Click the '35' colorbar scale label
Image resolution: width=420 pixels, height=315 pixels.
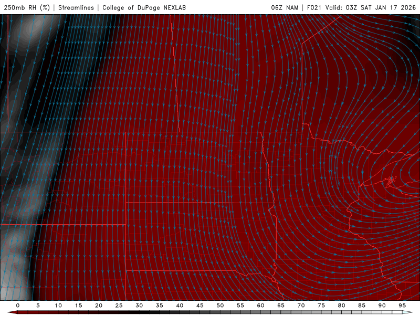pyautogui.click(x=159, y=306)
